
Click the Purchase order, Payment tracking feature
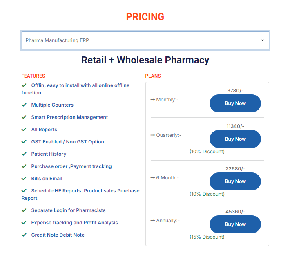point(71,166)
